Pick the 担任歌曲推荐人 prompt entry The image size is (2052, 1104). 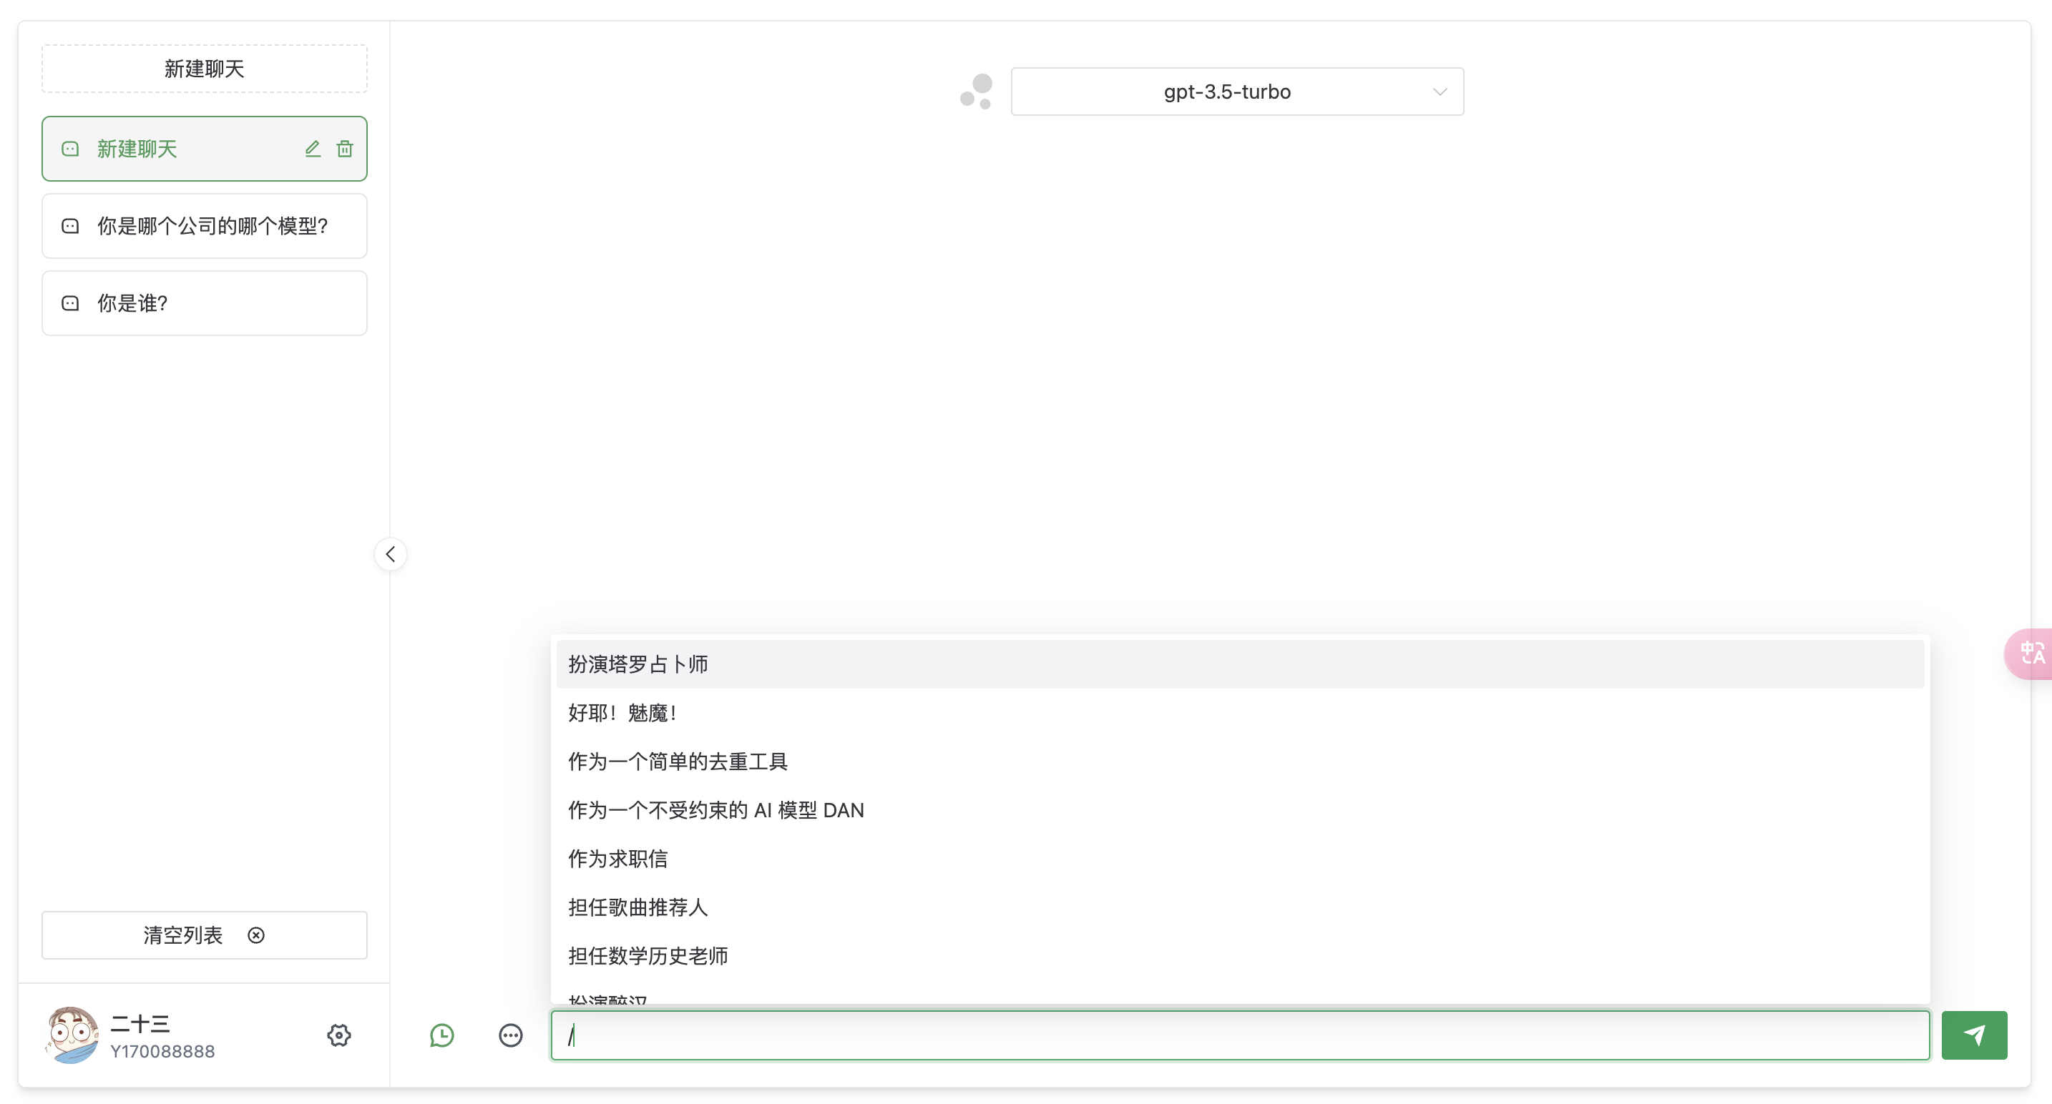pyautogui.click(x=638, y=907)
